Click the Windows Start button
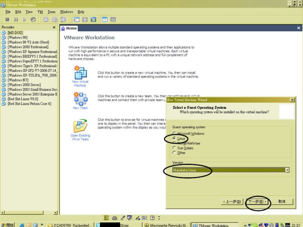This screenshot has width=303, height=227. (7, 225)
